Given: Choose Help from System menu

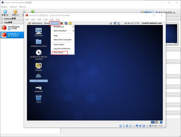Looking at the screenshot, I should click(63, 36).
